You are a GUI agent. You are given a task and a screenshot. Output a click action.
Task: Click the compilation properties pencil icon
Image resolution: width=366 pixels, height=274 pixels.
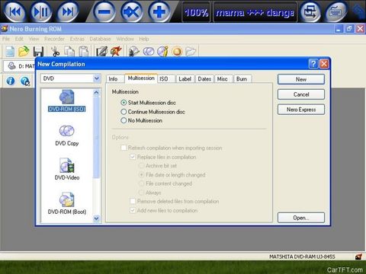pyautogui.click(x=101, y=52)
